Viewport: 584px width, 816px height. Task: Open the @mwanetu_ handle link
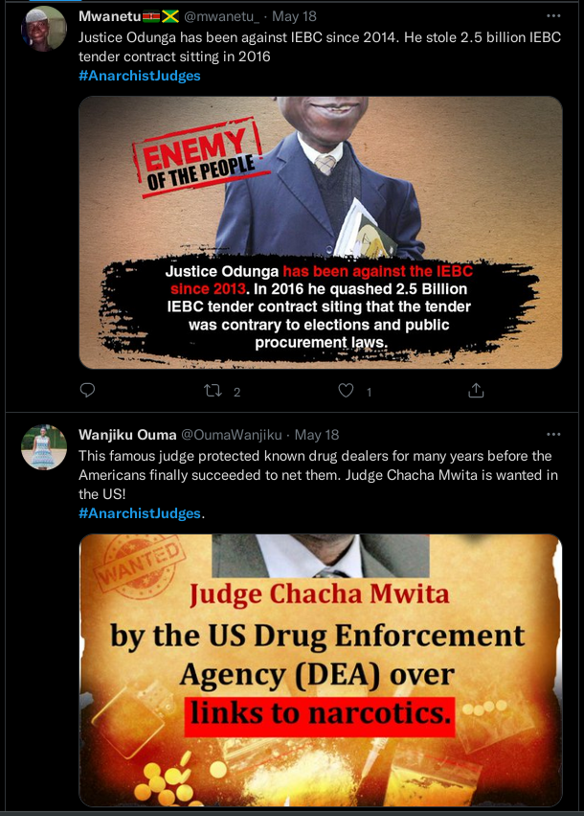221,16
